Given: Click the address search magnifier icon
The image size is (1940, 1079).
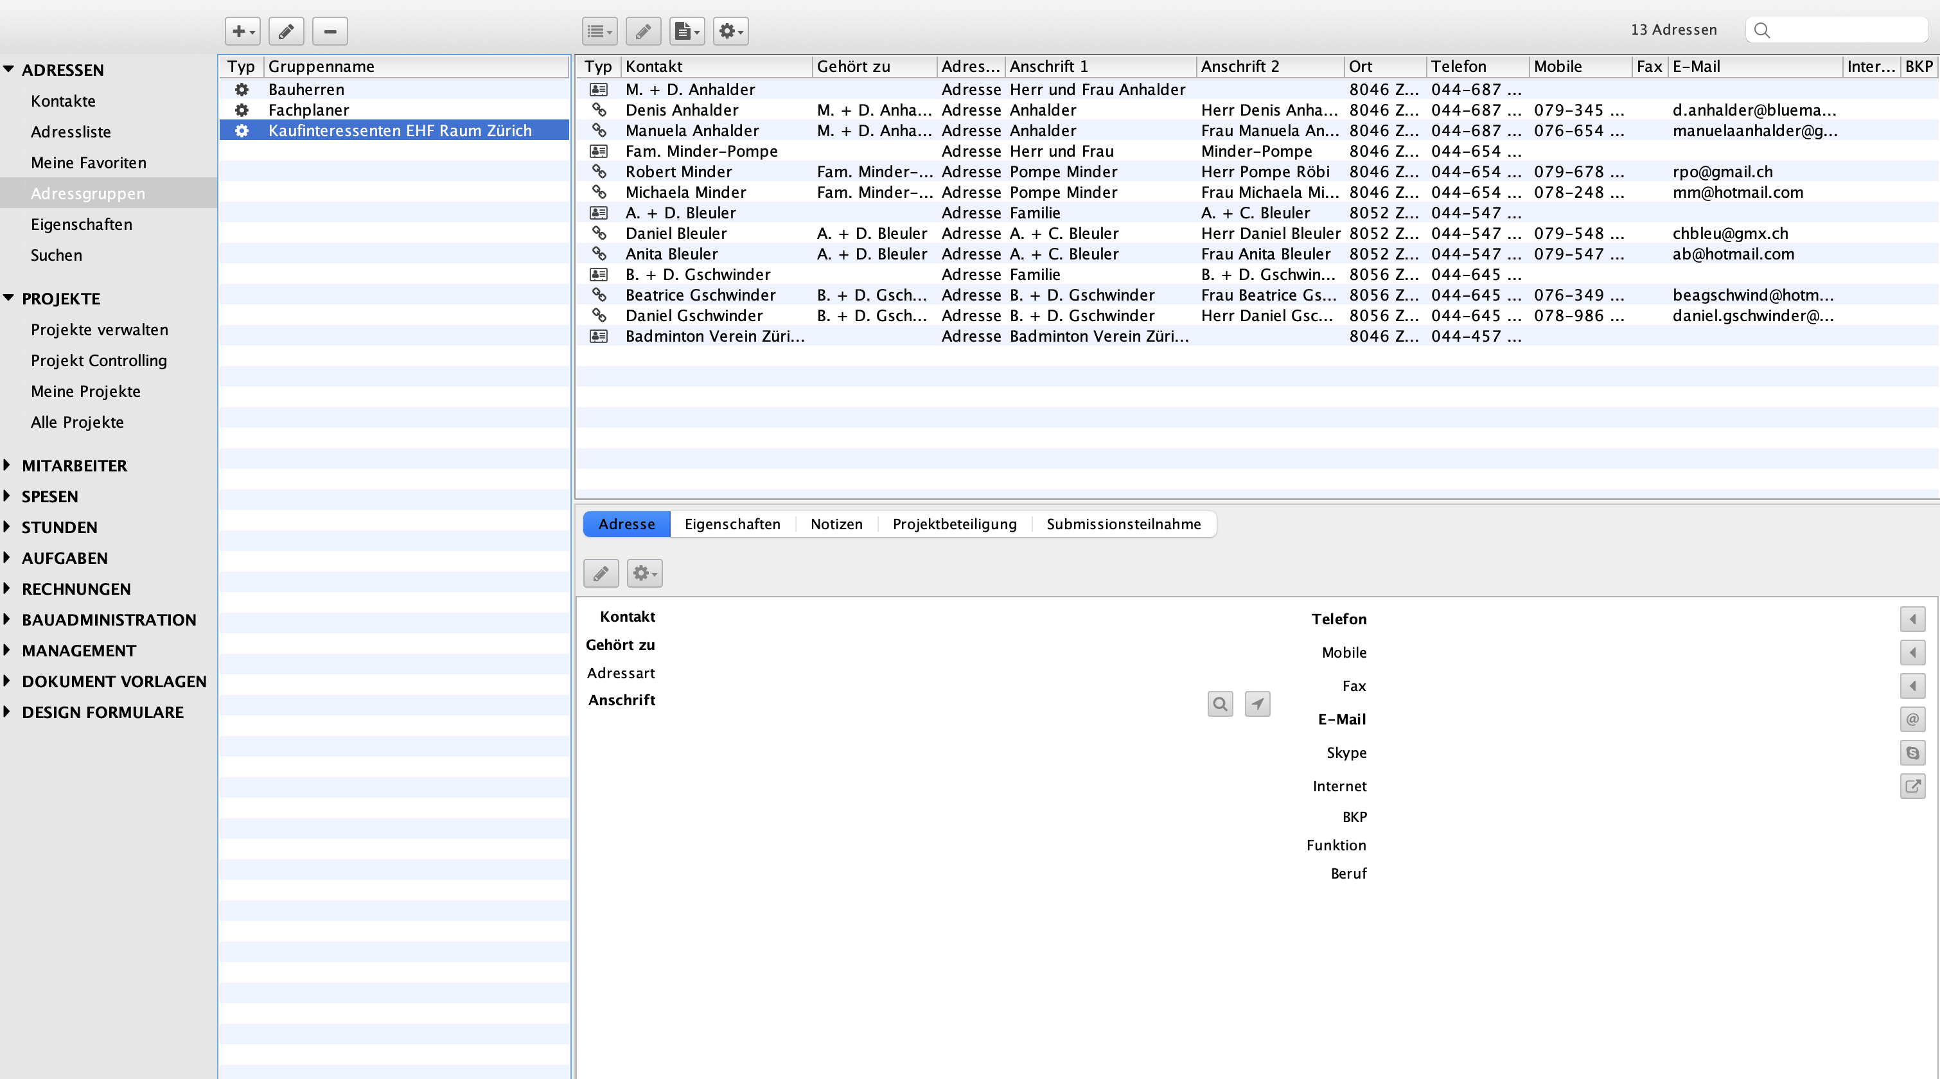Looking at the screenshot, I should tap(1220, 704).
